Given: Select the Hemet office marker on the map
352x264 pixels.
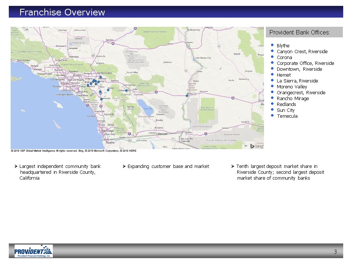Looking at the screenshot, I should [108, 89].
